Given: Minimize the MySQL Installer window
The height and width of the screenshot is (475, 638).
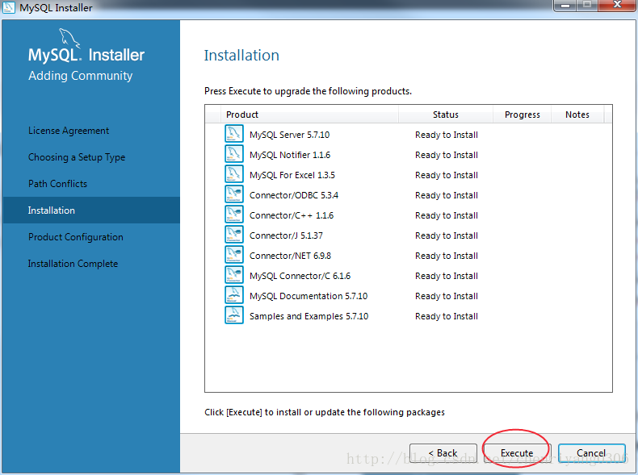Looking at the screenshot, I should pos(565,6).
